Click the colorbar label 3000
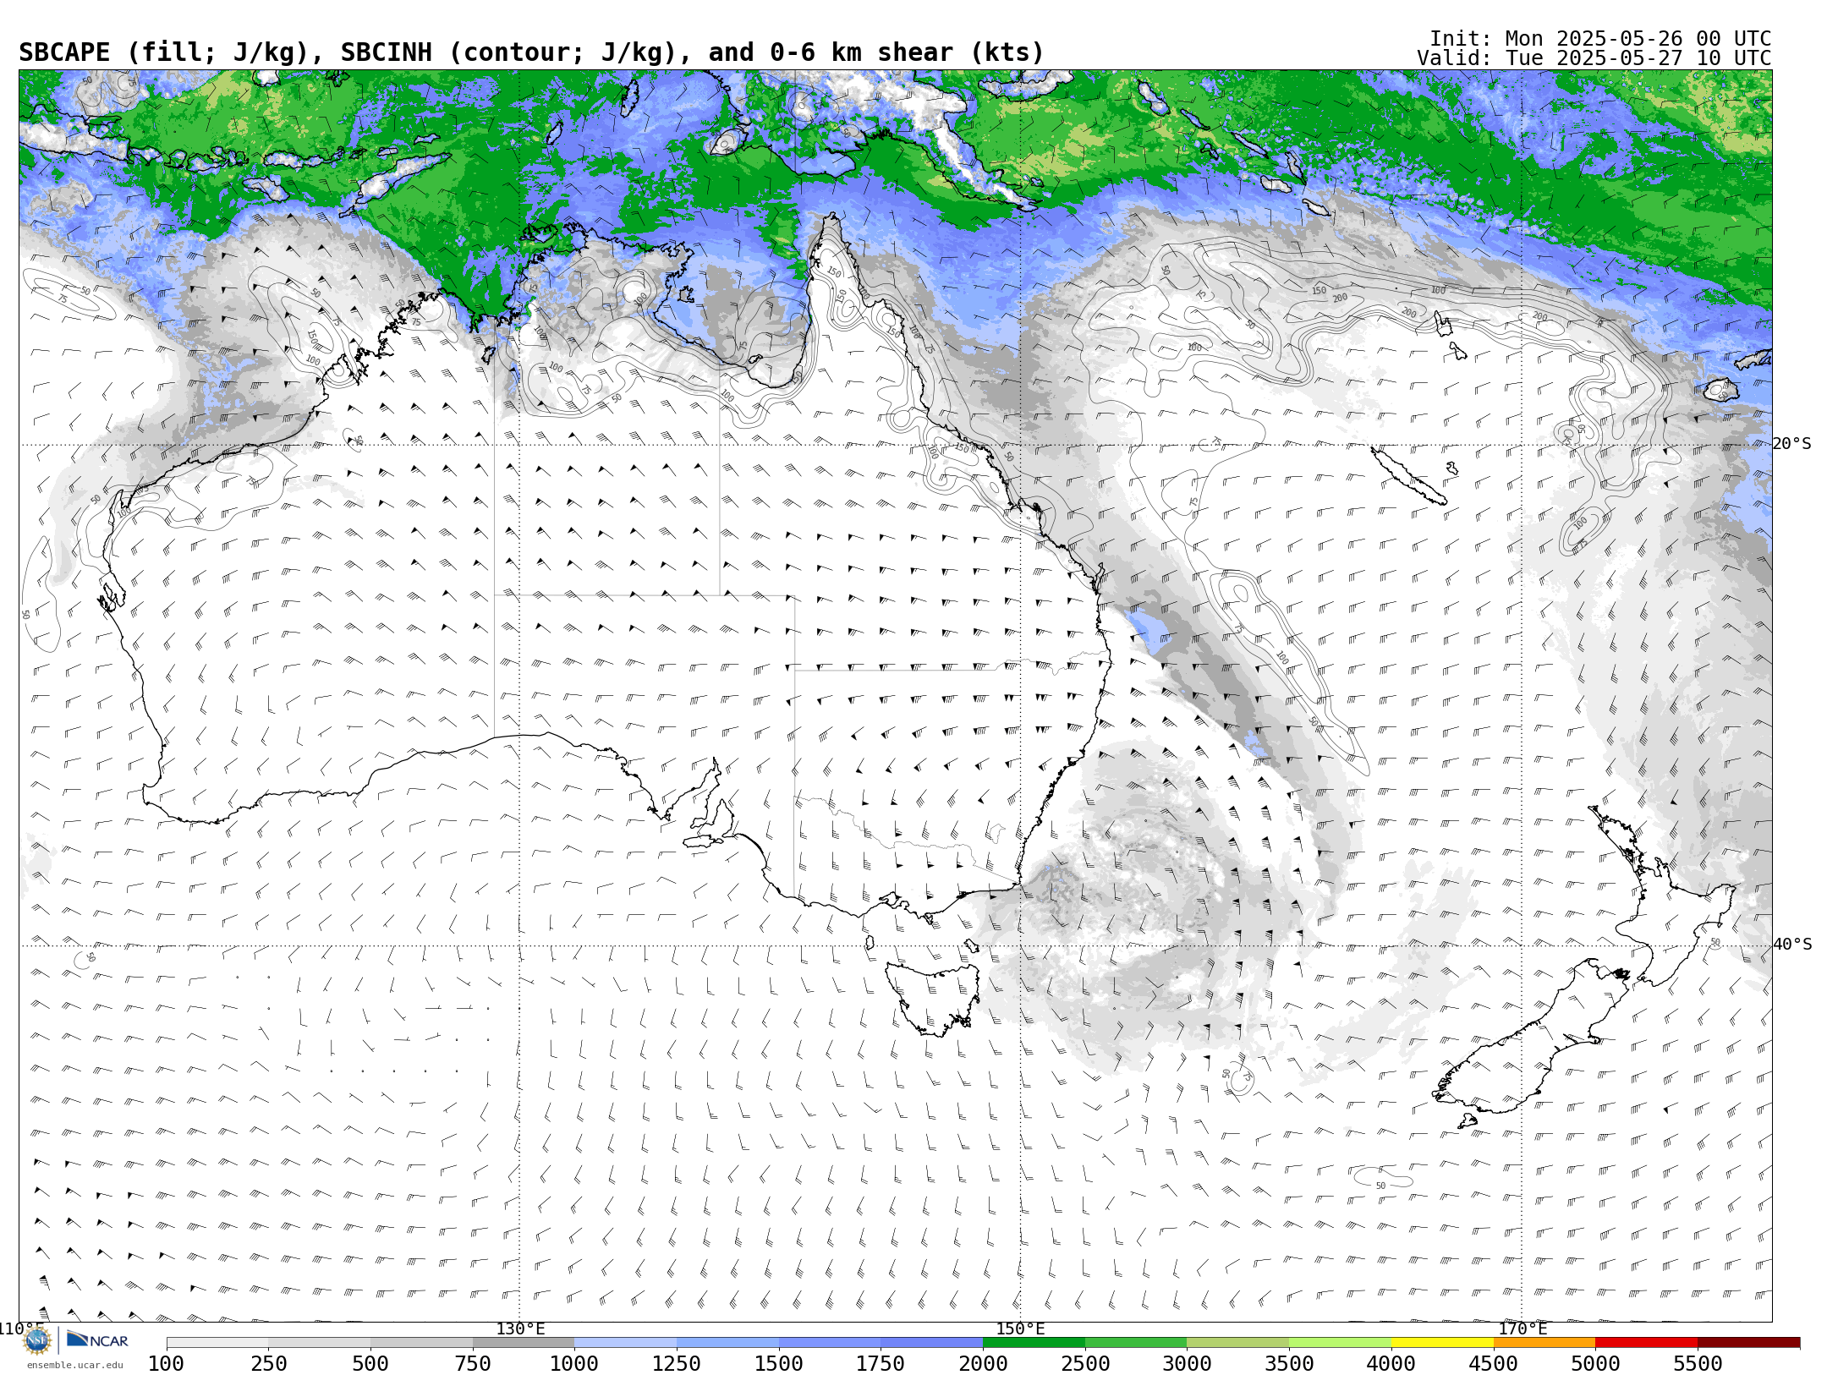 pyautogui.click(x=1187, y=1363)
